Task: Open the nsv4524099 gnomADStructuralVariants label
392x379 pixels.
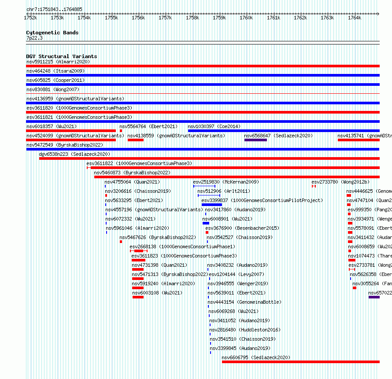Action: 75,136
